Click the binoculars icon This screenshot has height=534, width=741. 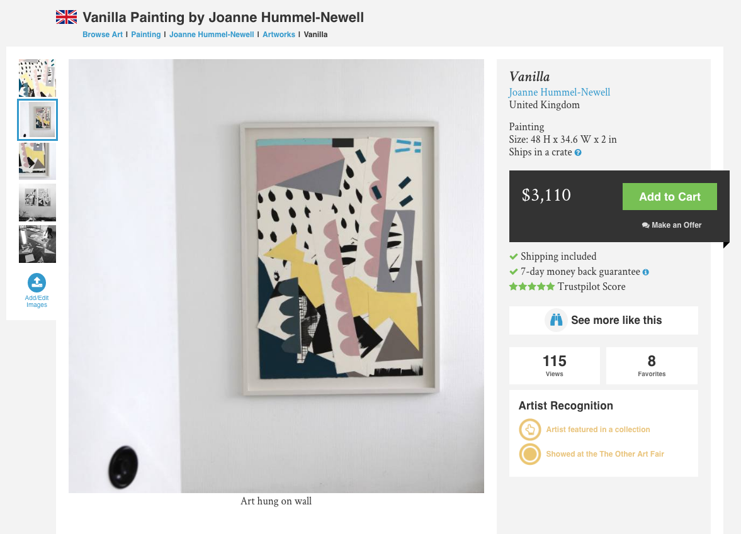point(557,320)
